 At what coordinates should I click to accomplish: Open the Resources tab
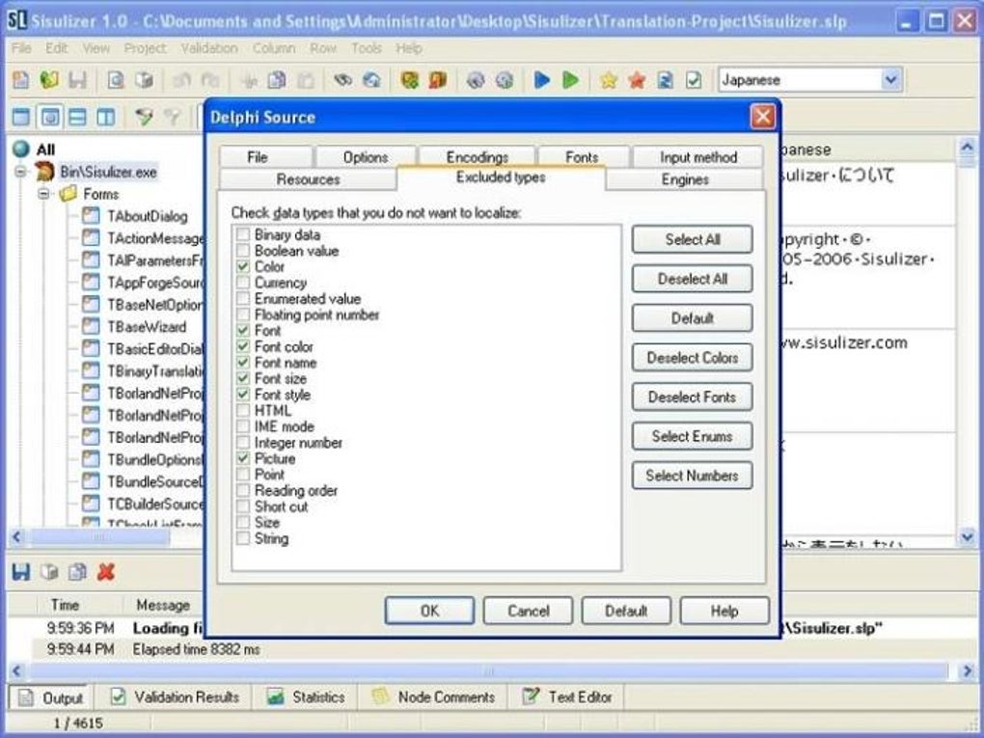308,179
